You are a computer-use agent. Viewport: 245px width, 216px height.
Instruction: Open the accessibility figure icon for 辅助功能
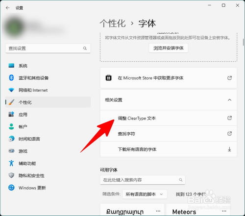tap(11, 163)
